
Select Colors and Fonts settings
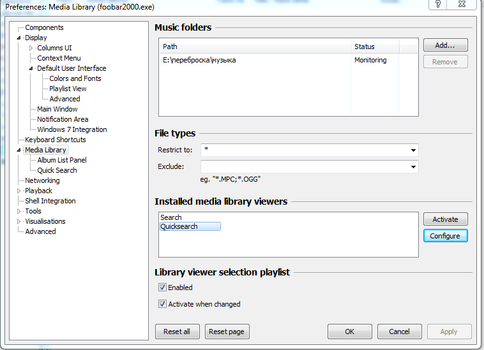75,78
